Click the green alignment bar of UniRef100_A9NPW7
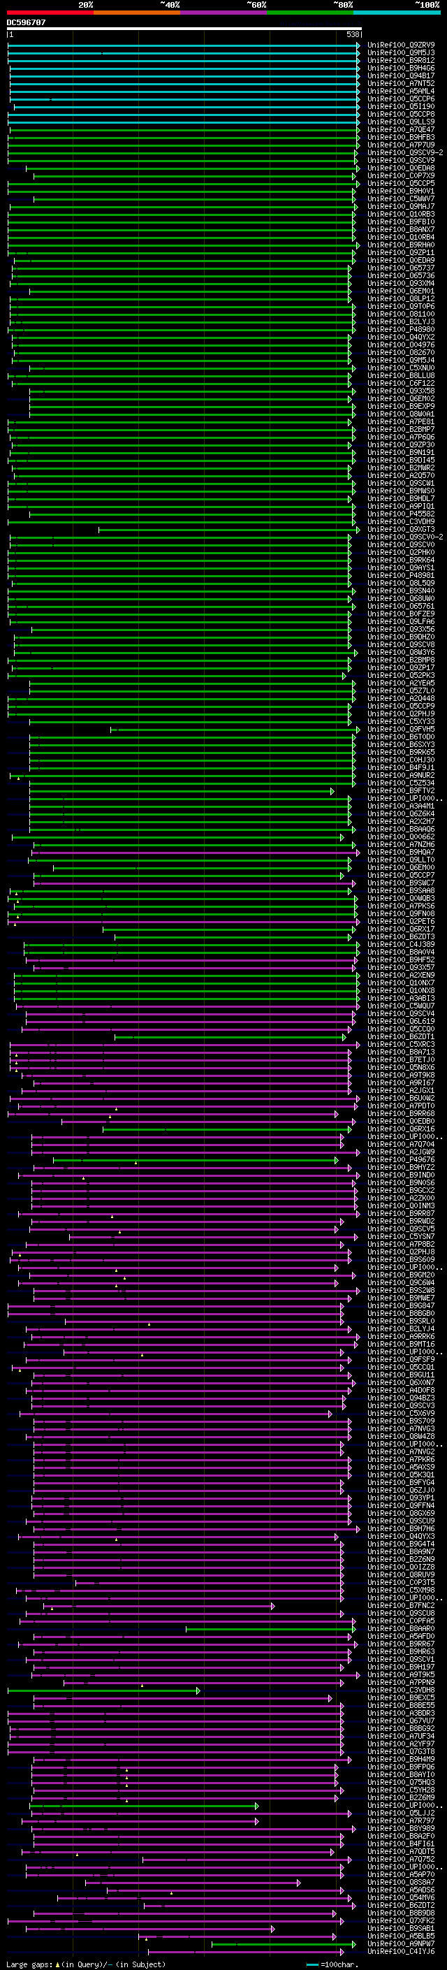Viewport: 447px width, 1970px height. [284, 1944]
